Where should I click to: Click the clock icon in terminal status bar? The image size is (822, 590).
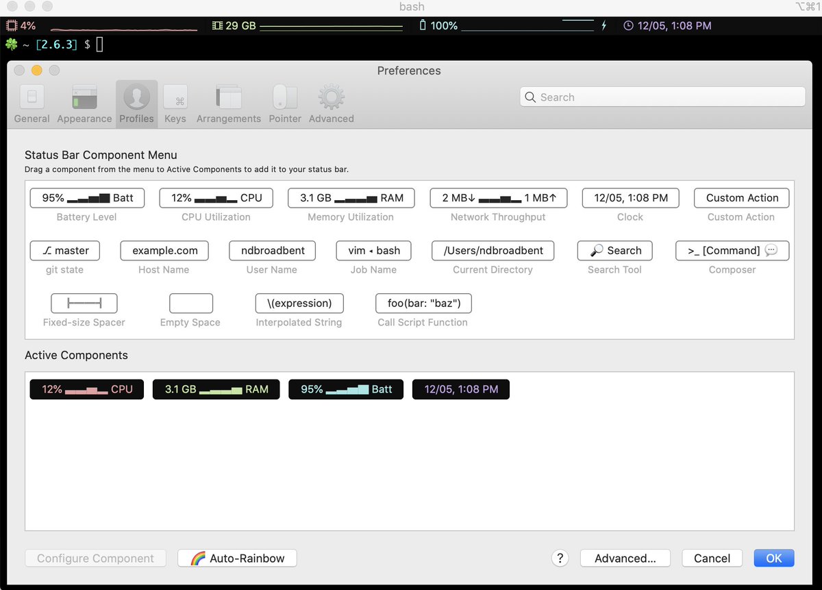(x=627, y=25)
